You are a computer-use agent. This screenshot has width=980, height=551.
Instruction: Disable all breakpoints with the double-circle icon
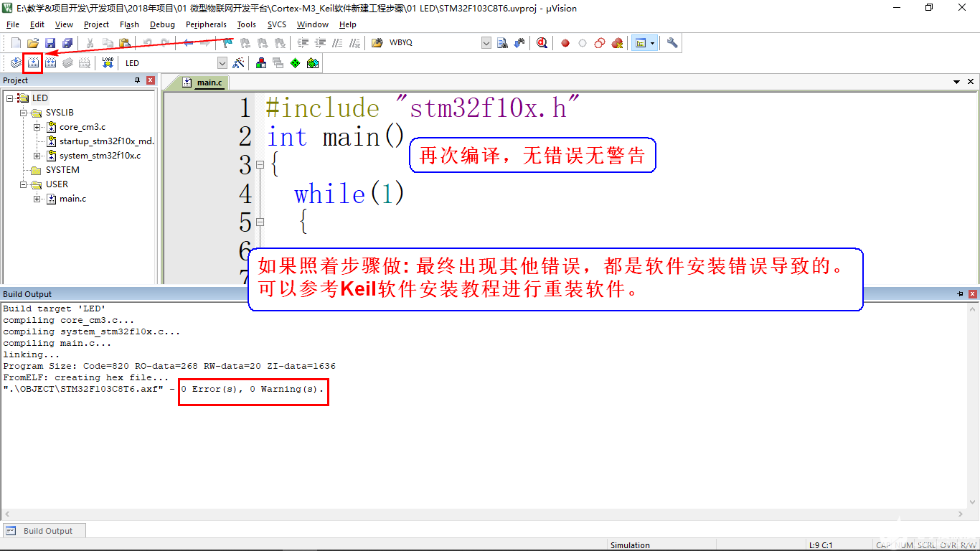600,43
